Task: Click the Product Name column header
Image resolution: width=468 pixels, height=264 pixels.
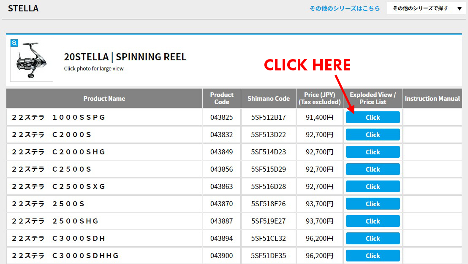Action: pyautogui.click(x=104, y=98)
